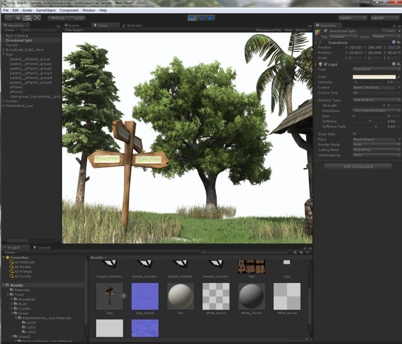
Task: Click the color eyedropper picker icon
Action: tap(399, 77)
